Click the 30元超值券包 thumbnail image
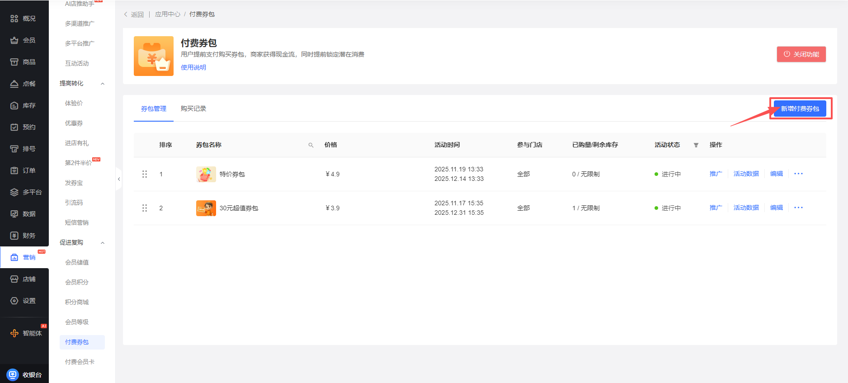 coord(206,208)
